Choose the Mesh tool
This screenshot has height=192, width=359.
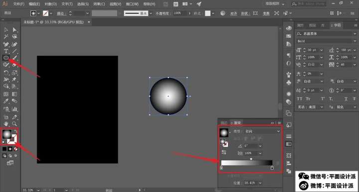coord(6,94)
